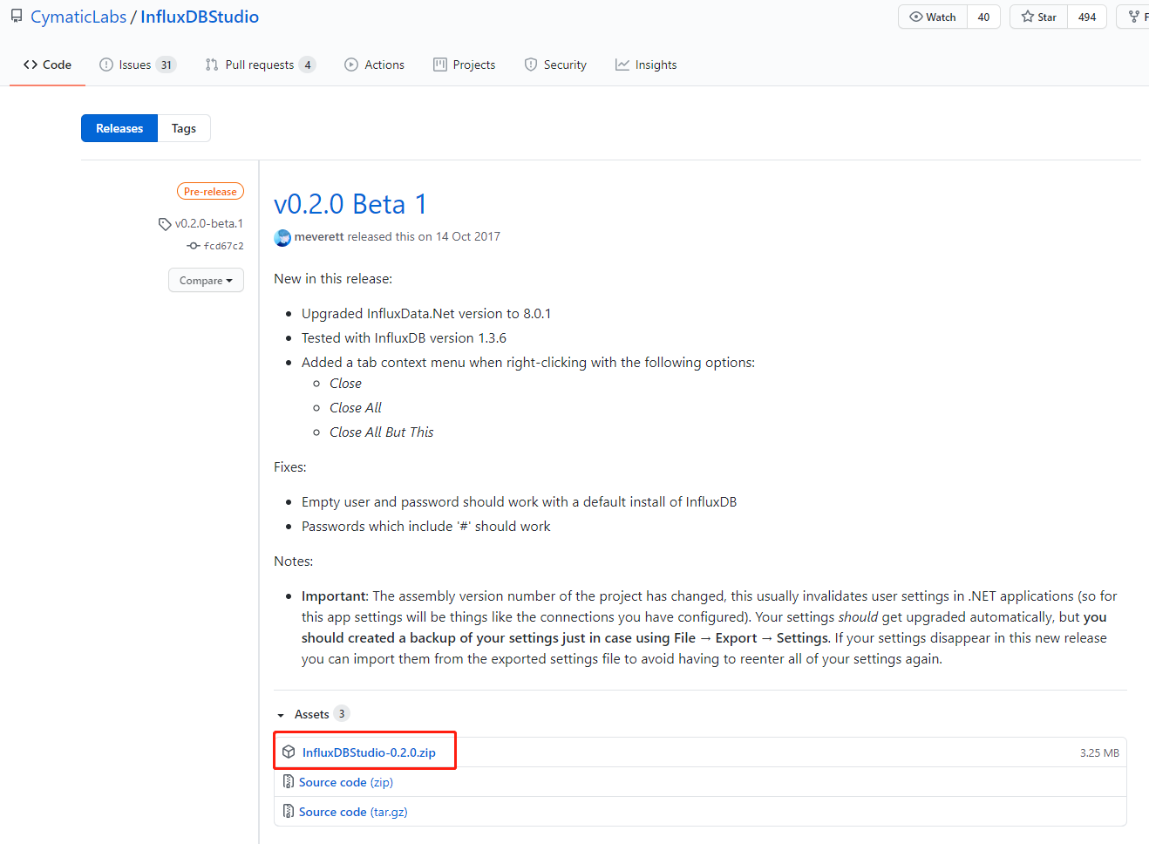Click the Insights graph icon
This screenshot has height=844, width=1149.
coord(622,64)
